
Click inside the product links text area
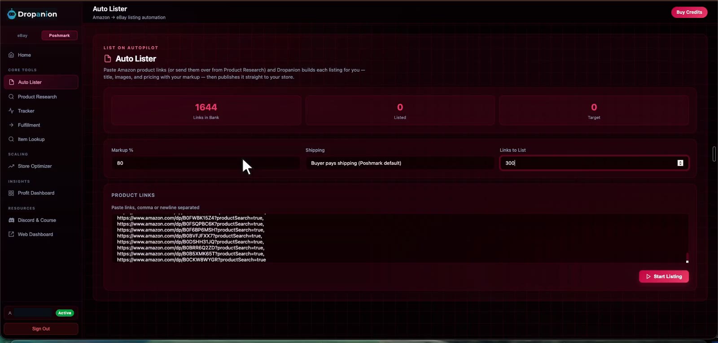tap(399, 238)
